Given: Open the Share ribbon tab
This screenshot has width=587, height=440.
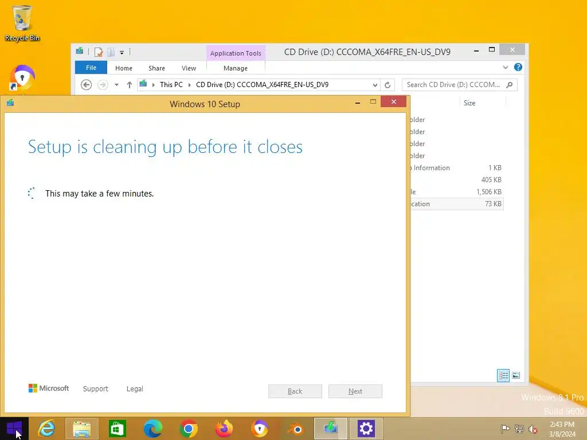Looking at the screenshot, I should (156, 68).
